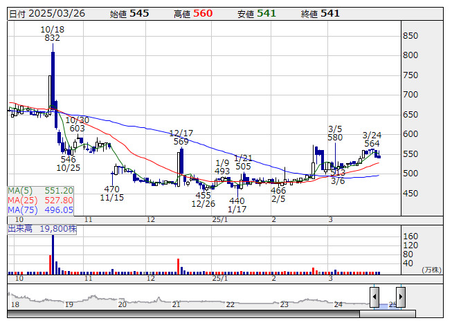Click the 始値 545 opening price
This screenshot has width=452, height=325.
129,14
